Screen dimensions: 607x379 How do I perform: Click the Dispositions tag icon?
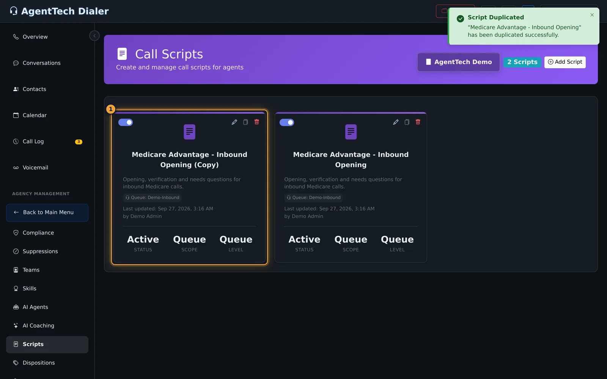click(16, 363)
